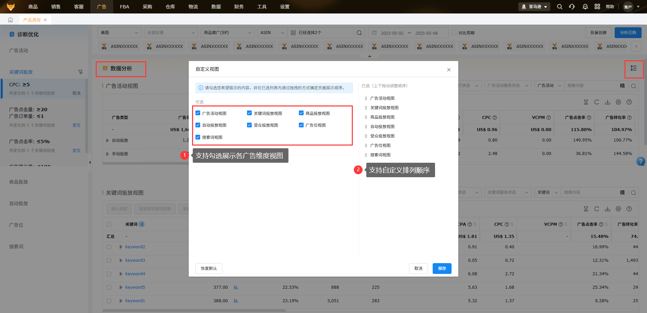Screen dimensions: 647x313
Task: Click the 广告活动视图 table horizontal scrollbar
Action: tap(146, 163)
